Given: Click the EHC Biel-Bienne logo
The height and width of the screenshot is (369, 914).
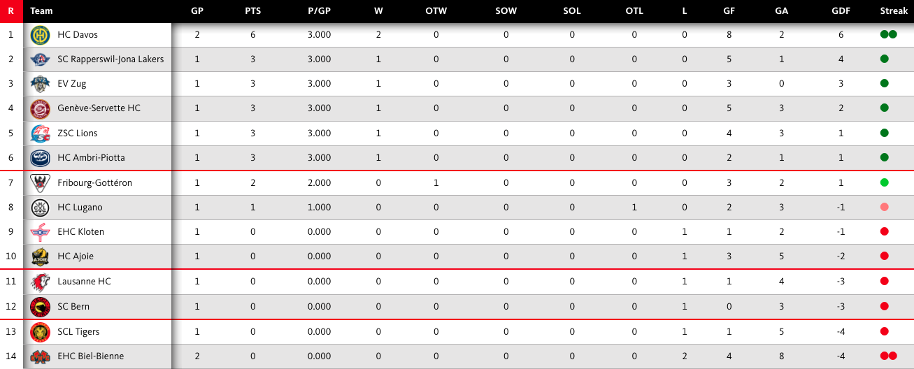Looking at the screenshot, I should pos(41,356).
